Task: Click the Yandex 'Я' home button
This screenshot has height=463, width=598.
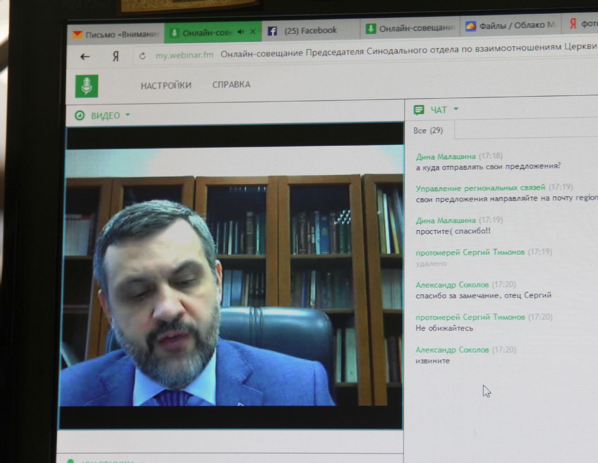Action: point(115,56)
